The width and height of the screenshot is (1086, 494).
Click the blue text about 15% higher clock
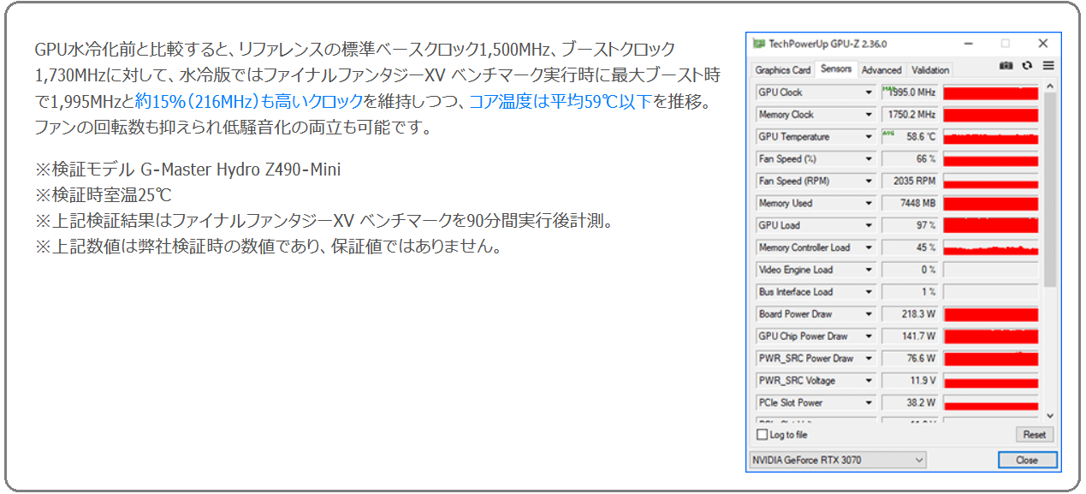pyautogui.click(x=249, y=102)
